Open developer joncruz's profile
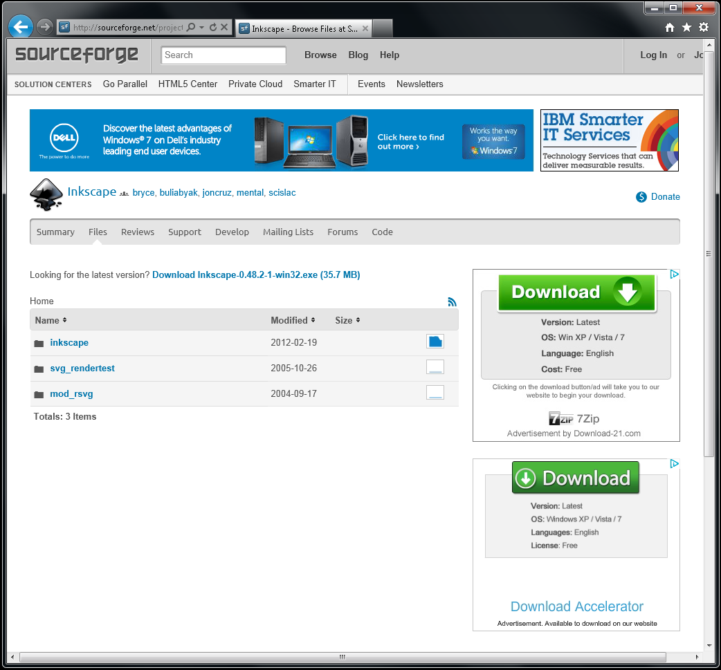Viewport: 721px width, 670px height. click(217, 192)
